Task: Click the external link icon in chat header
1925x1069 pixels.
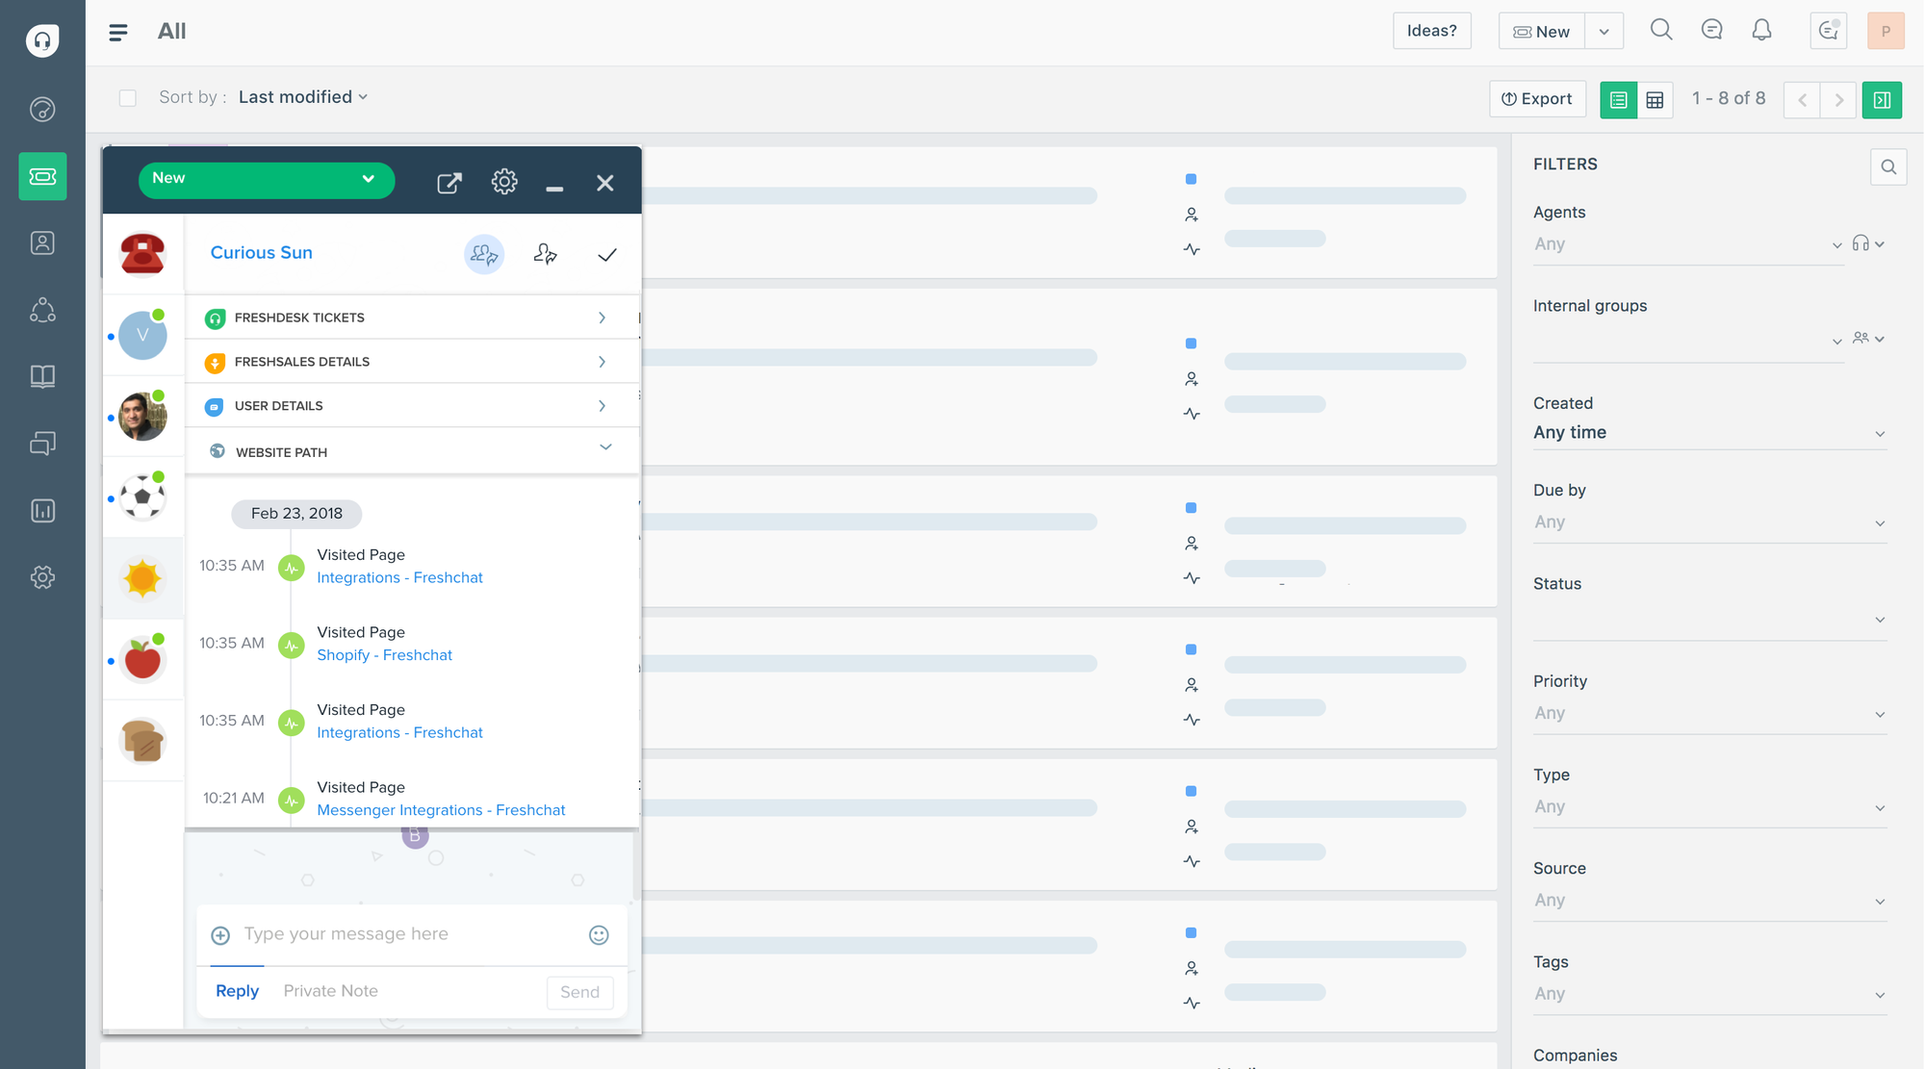Action: (448, 182)
